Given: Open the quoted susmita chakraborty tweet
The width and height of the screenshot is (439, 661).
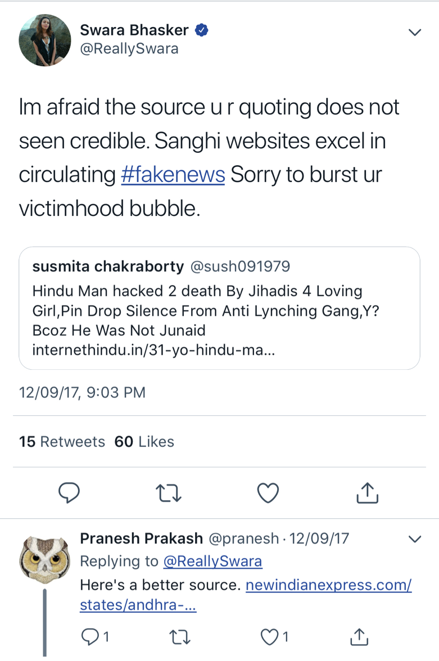Looking at the screenshot, I should coord(219,308).
